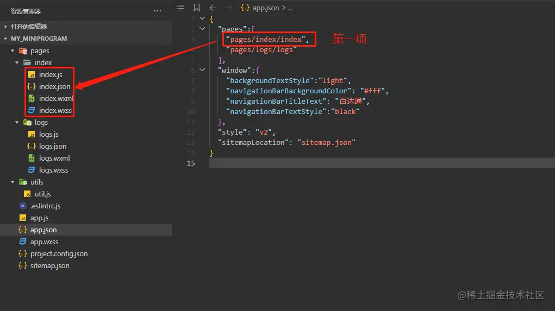Screen dimensions: 555x311
Task: Open index.wxss in the file tree
Action: 55,110
